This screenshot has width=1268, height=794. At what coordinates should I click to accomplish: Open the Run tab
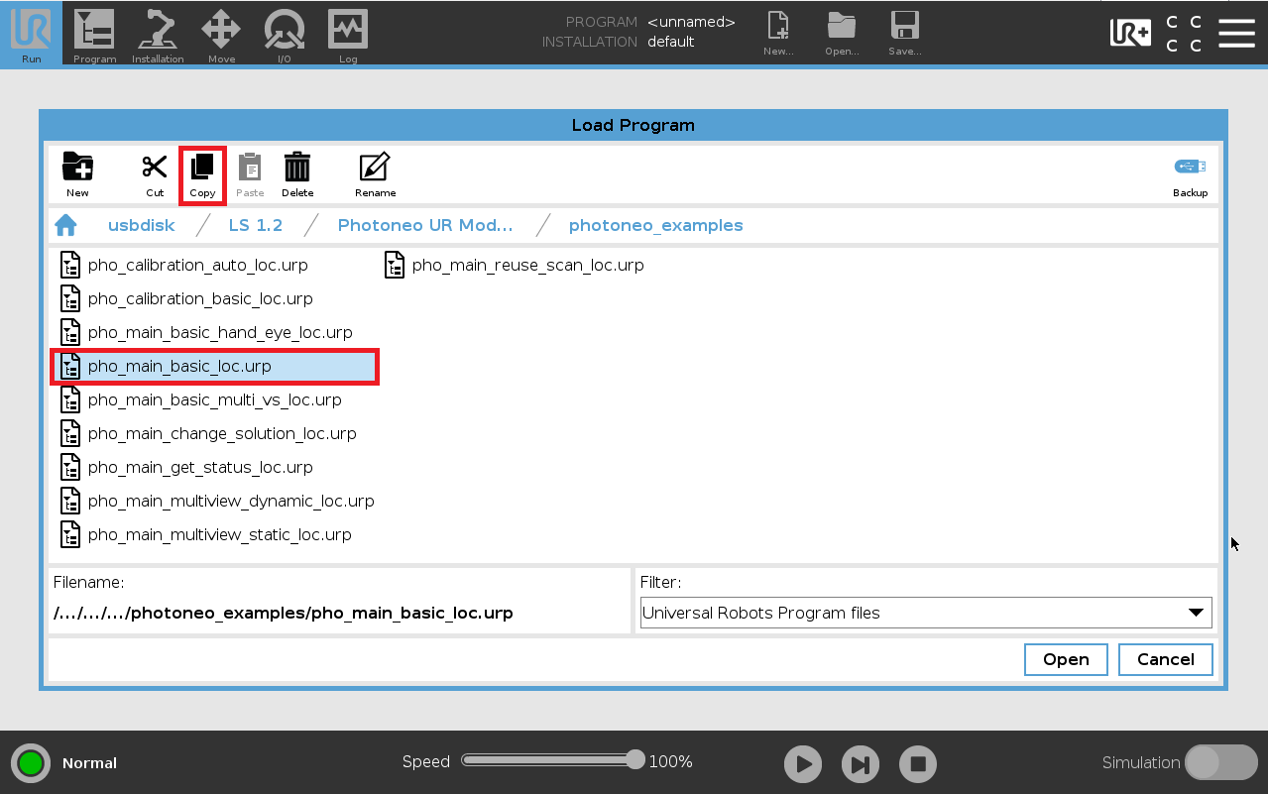pos(31,34)
